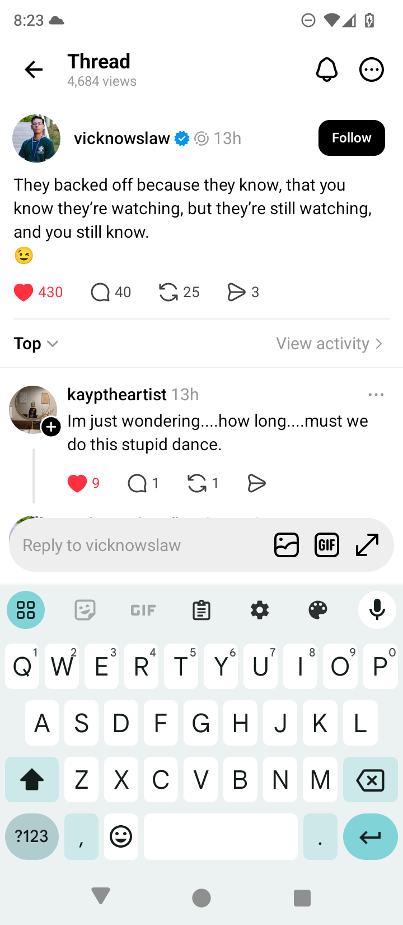Unlike vicknowslaw's post with the heart
Image resolution: width=403 pixels, height=925 pixels.
tap(24, 292)
